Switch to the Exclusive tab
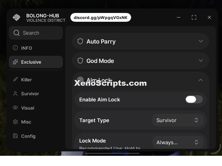This screenshot has width=222, height=166. [36, 62]
